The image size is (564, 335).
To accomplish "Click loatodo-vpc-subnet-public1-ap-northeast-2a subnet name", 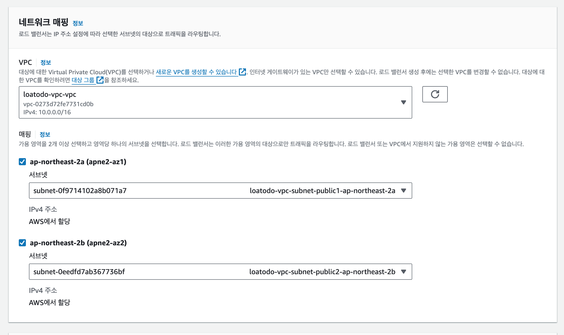I will coord(322,191).
